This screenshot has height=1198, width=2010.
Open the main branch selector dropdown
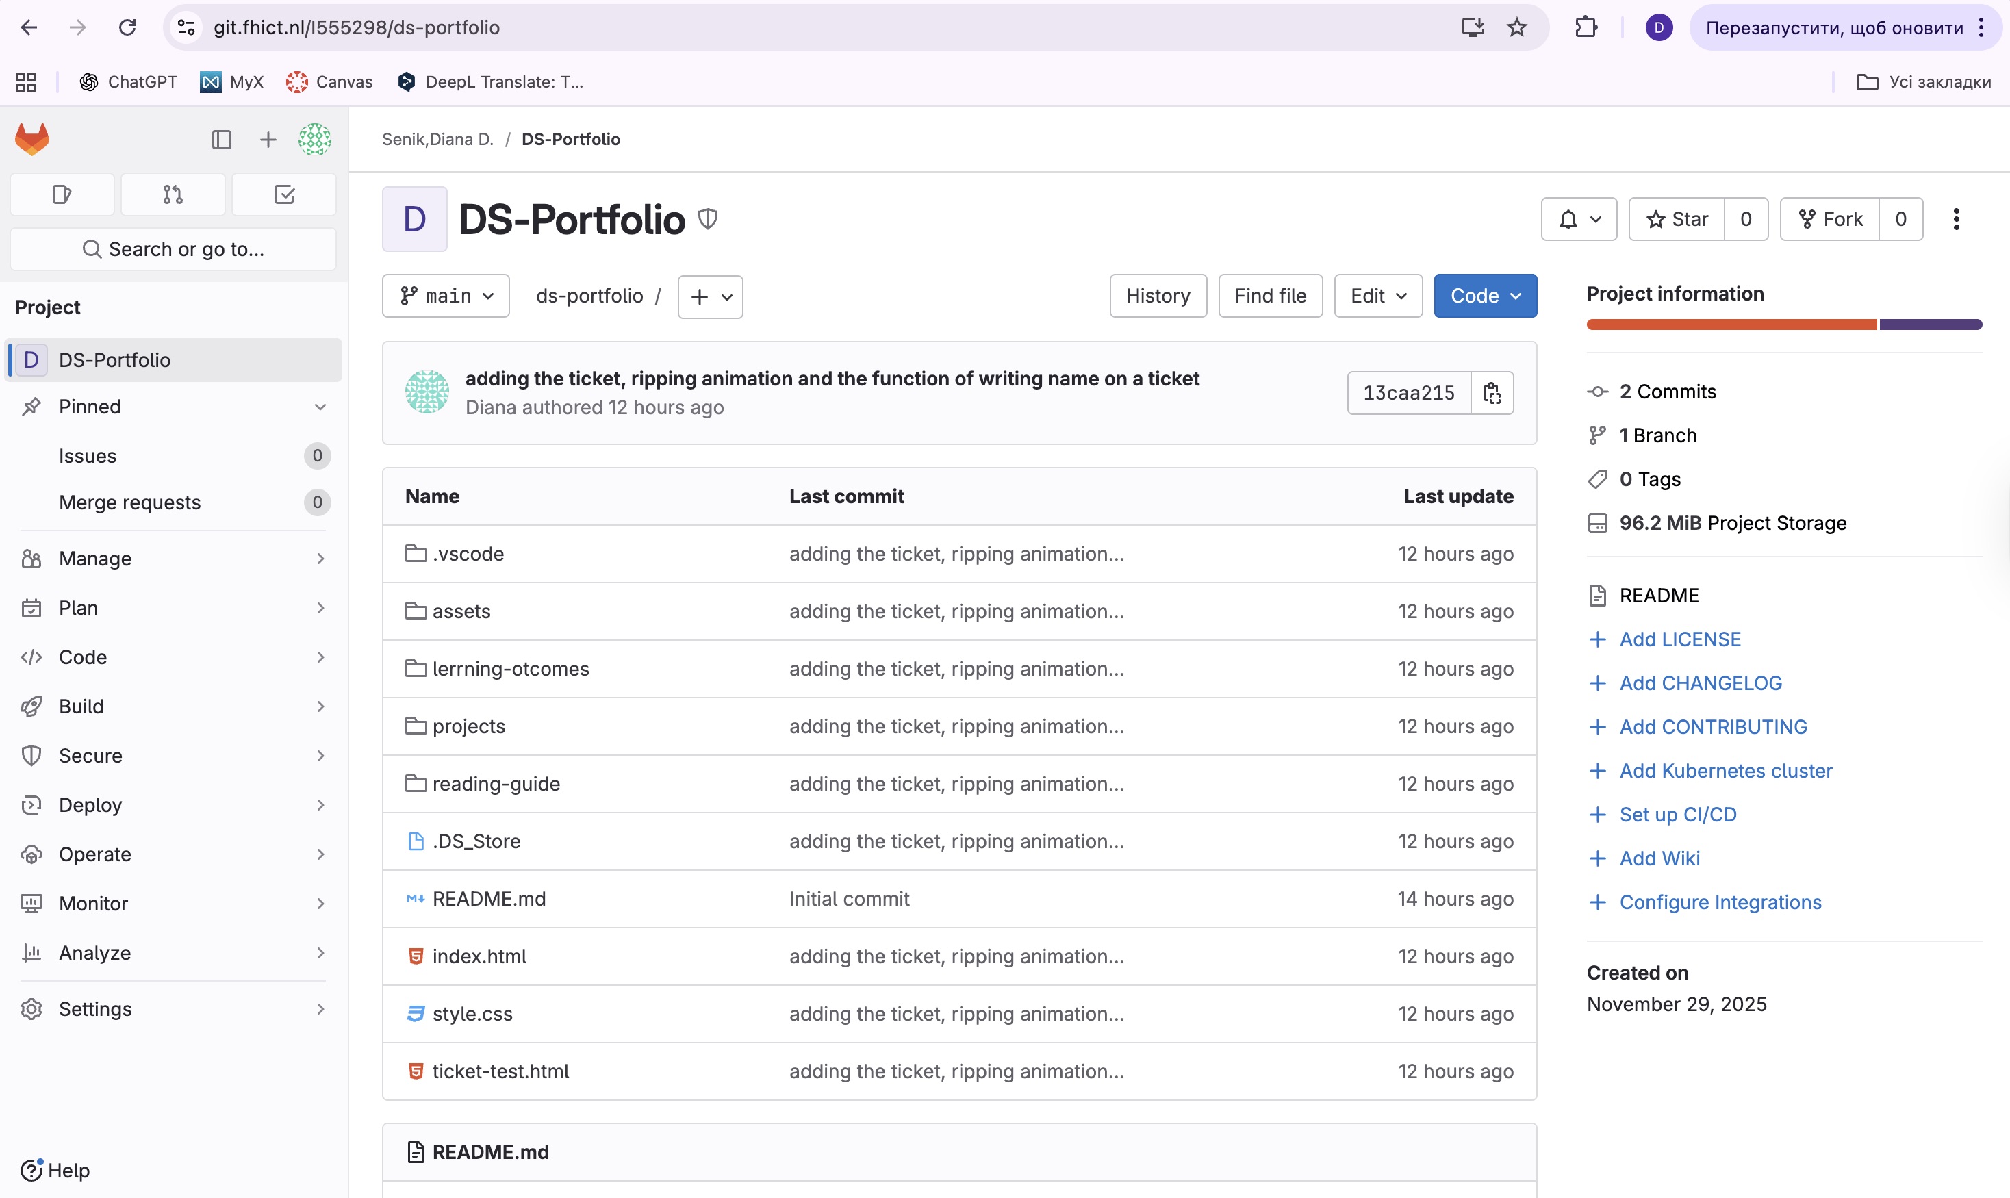[x=446, y=296]
